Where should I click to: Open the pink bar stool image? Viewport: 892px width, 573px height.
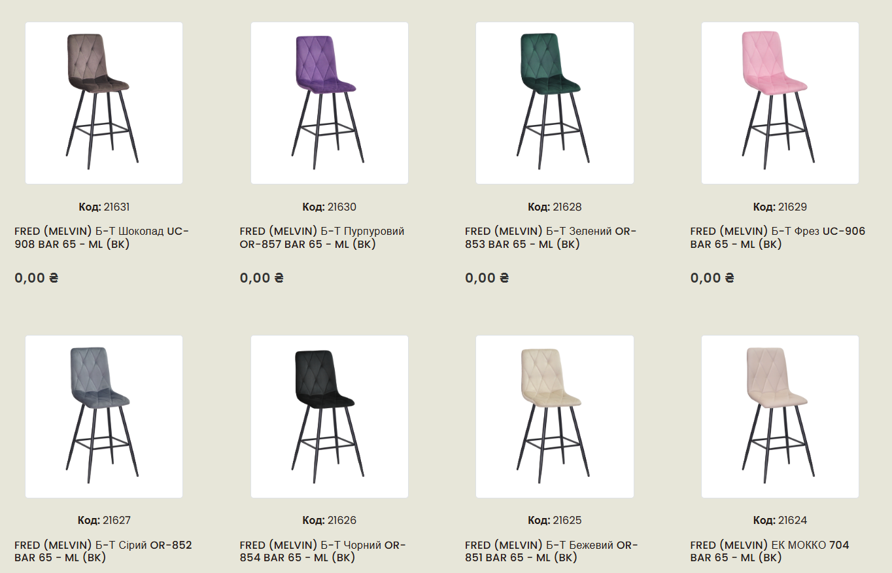tap(780, 103)
